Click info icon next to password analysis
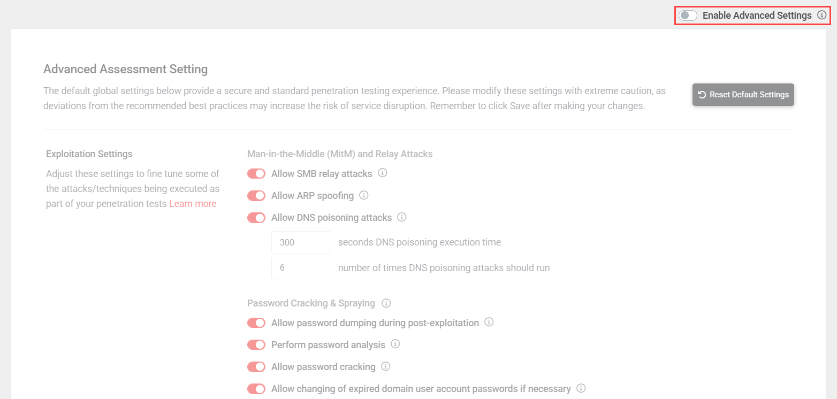 tap(395, 344)
